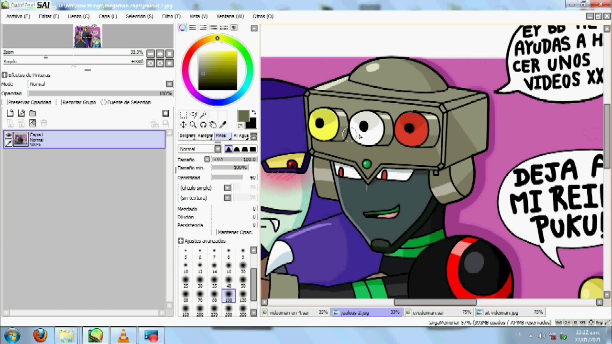
Task: Select the Zoom magnifier tool
Action: [x=193, y=125]
